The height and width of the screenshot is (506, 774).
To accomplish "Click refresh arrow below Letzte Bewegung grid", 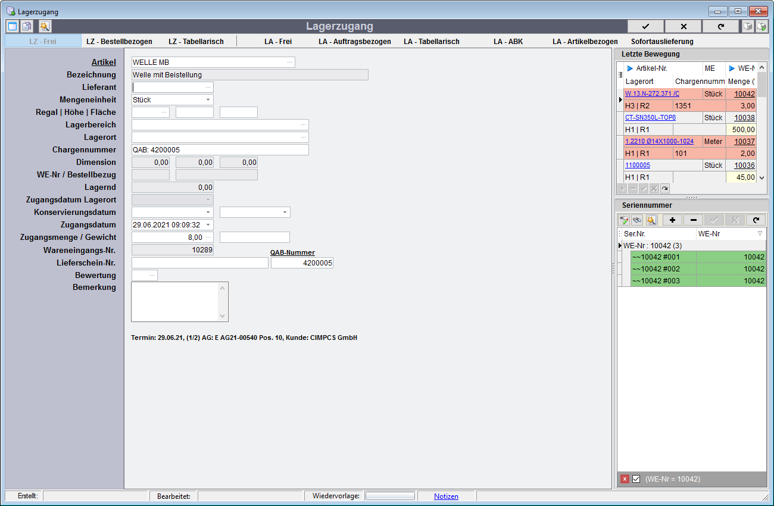I will click(665, 188).
